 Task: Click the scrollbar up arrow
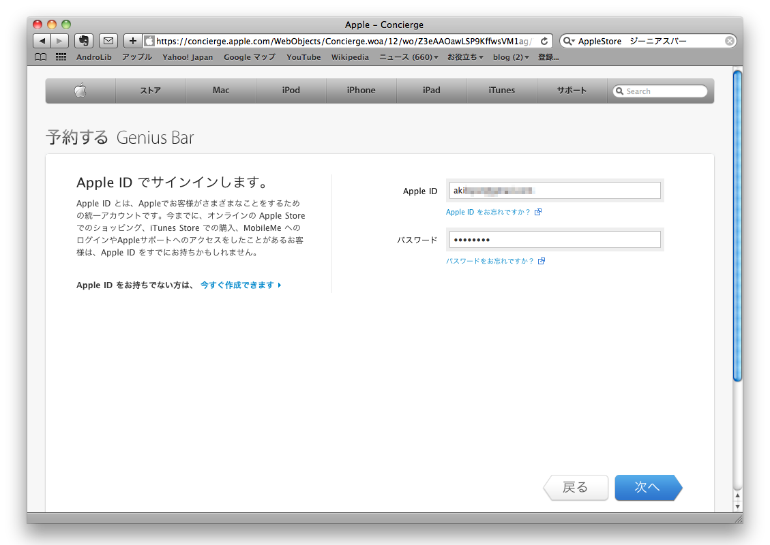pos(737,495)
